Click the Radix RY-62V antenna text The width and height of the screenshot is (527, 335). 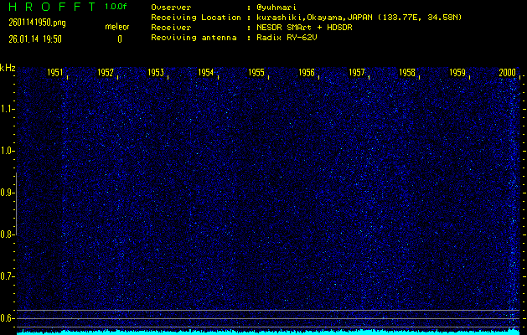(287, 38)
